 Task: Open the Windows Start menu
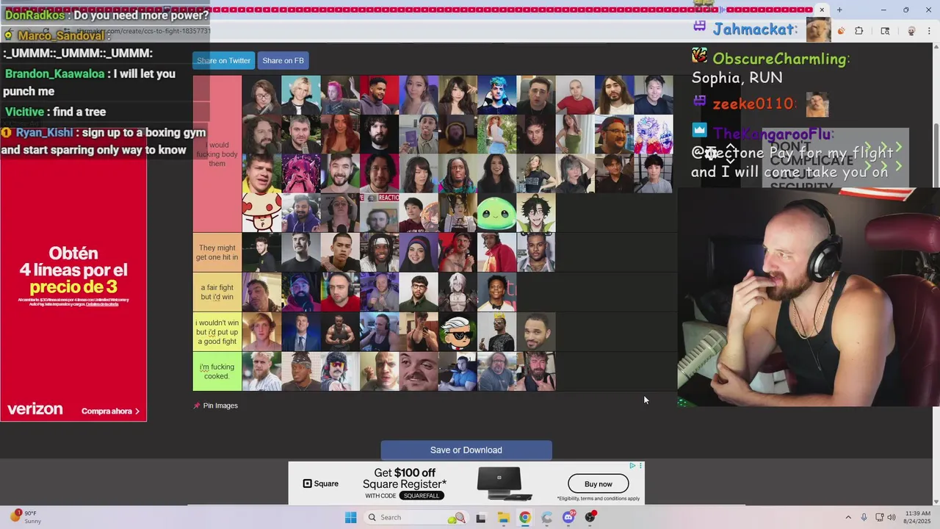[350, 517]
